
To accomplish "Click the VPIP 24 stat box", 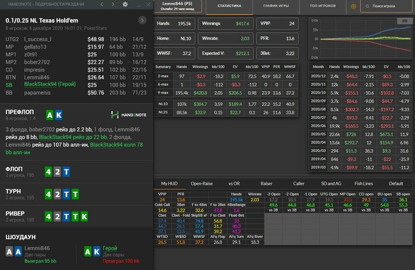I will 277,24.
